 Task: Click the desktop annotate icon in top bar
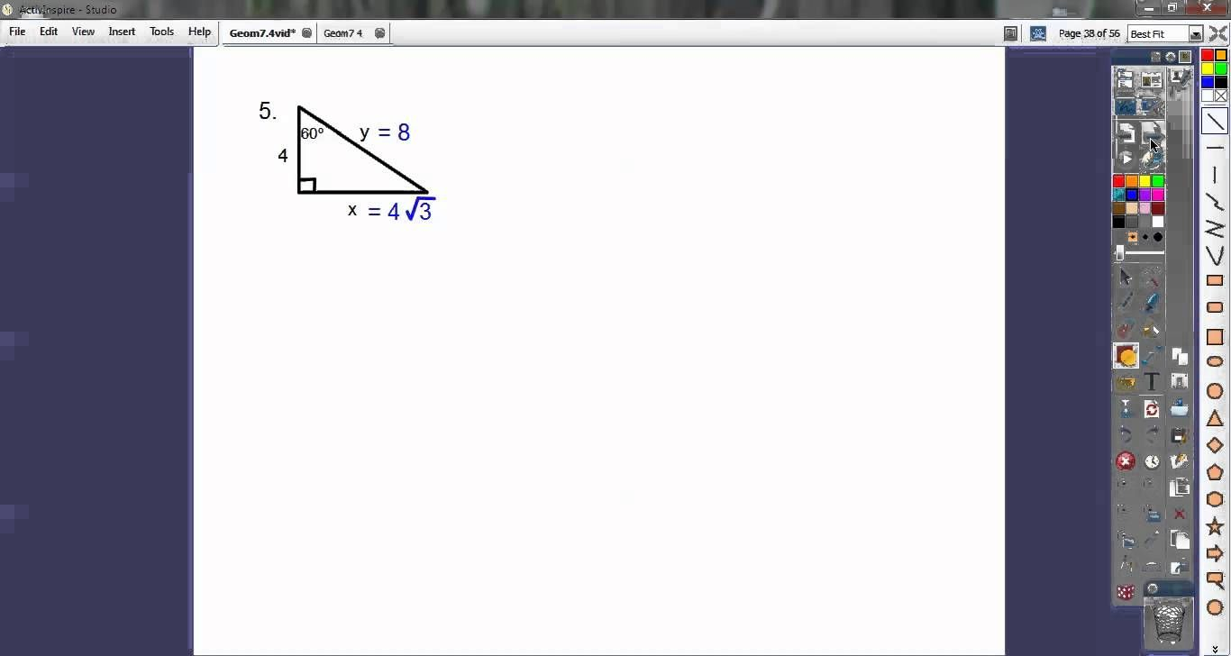pyautogui.click(x=1038, y=33)
